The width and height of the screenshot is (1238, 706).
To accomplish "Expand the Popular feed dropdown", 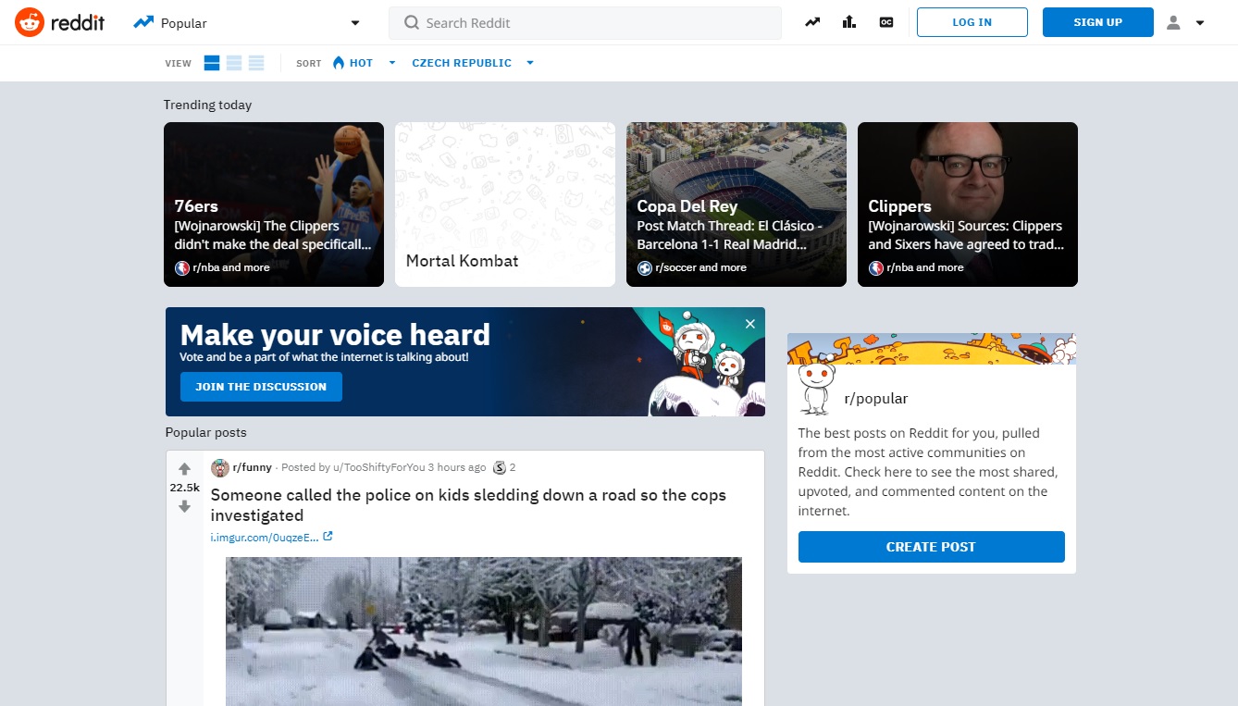I will [355, 23].
